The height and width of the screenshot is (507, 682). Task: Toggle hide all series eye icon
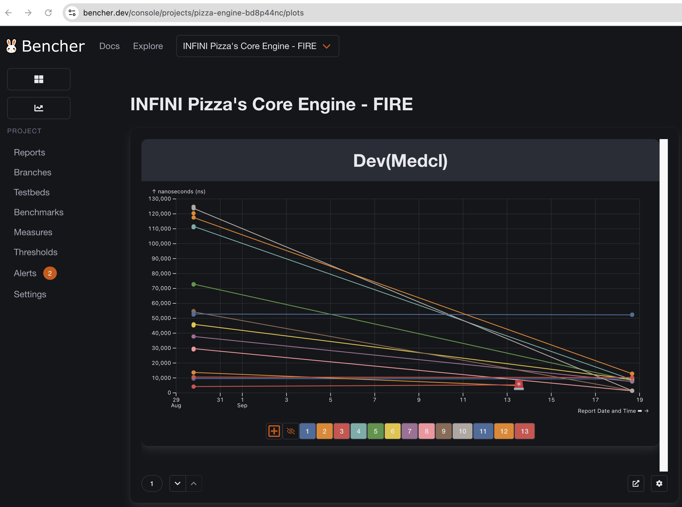click(291, 431)
